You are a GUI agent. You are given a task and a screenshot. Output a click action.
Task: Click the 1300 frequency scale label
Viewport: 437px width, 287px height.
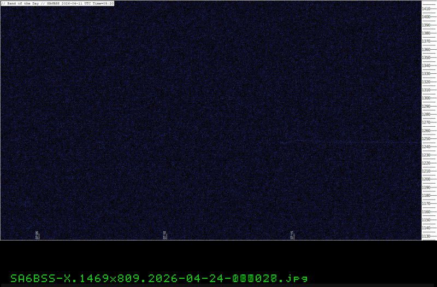(x=426, y=98)
